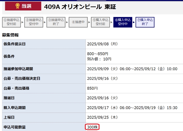This screenshot has height=131, width=183.
Task: Select active step ⑥購入申込受付中
Action: coord(123,22)
